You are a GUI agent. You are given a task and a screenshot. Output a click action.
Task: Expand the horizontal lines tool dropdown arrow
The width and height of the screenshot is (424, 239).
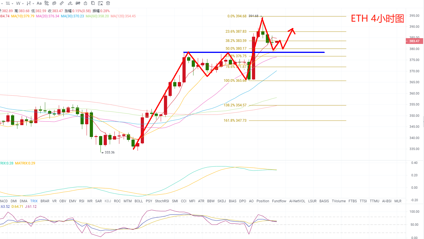tap(12, 3)
